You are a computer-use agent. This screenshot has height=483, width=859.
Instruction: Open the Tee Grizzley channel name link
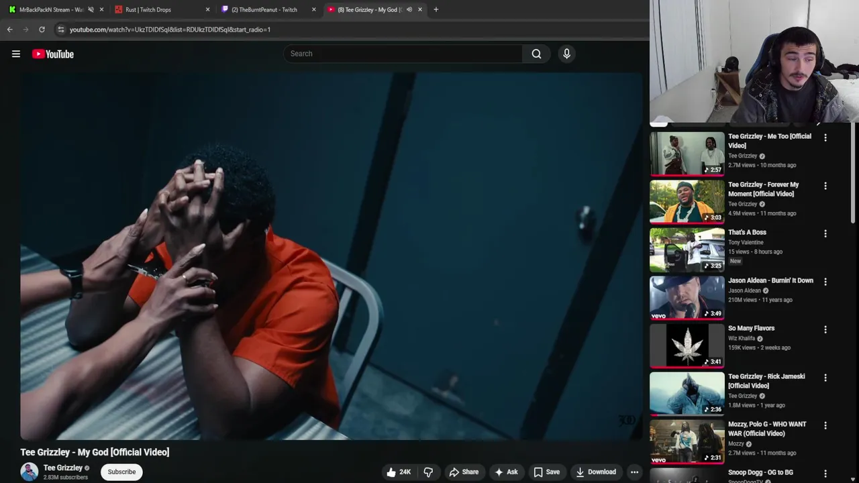coord(63,468)
